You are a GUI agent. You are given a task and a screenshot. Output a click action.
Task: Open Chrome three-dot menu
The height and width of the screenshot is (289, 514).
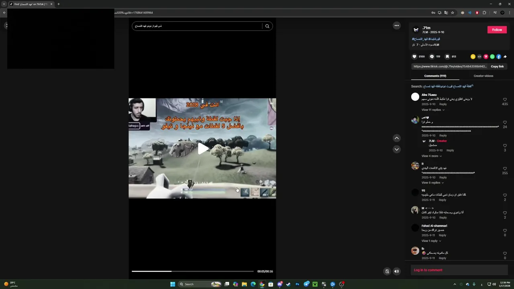click(x=509, y=12)
